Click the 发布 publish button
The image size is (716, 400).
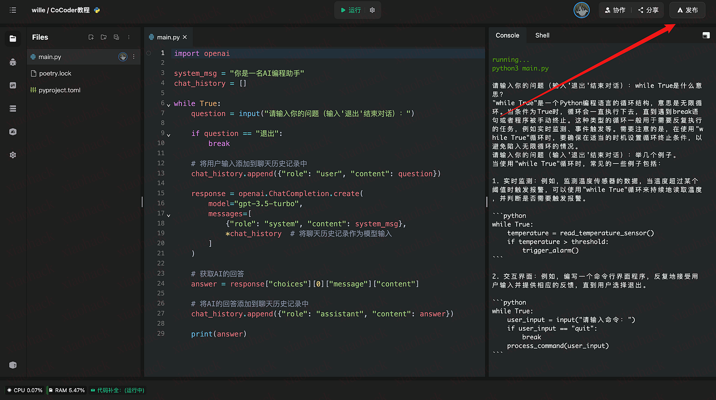pyautogui.click(x=687, y=10)
